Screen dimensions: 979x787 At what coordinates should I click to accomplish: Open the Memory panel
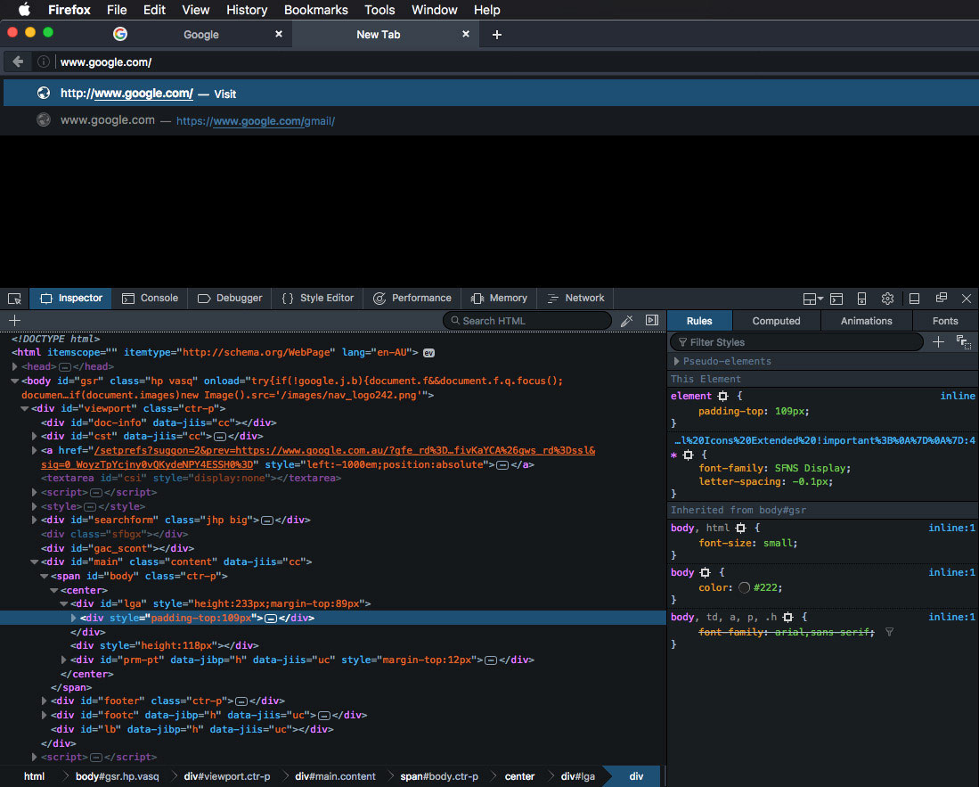(x=499, y=298)
